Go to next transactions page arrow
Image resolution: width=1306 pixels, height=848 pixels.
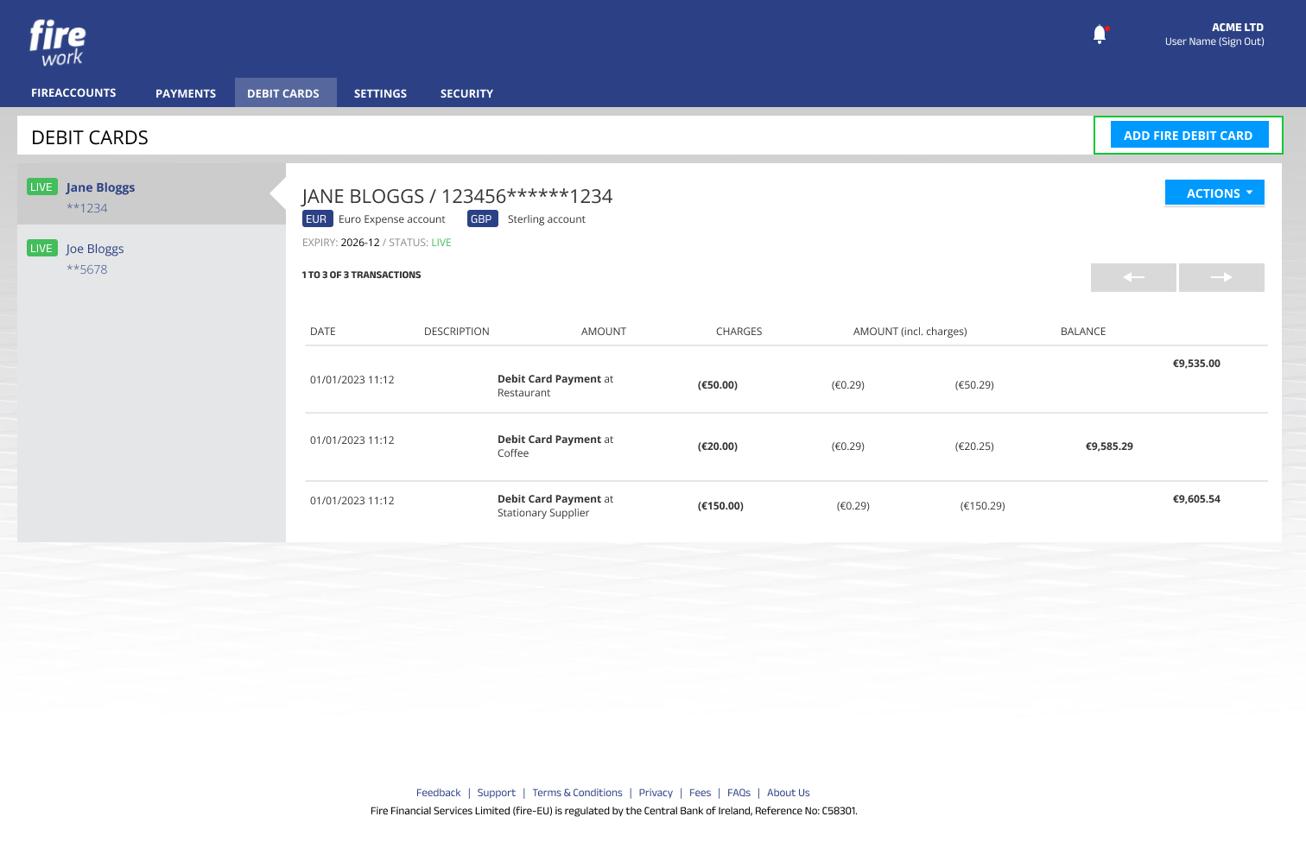1221,277
